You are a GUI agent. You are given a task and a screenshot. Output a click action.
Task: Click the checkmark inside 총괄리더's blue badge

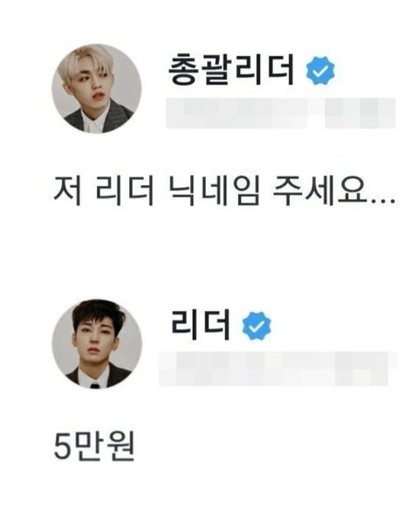(x=320, y=72)
